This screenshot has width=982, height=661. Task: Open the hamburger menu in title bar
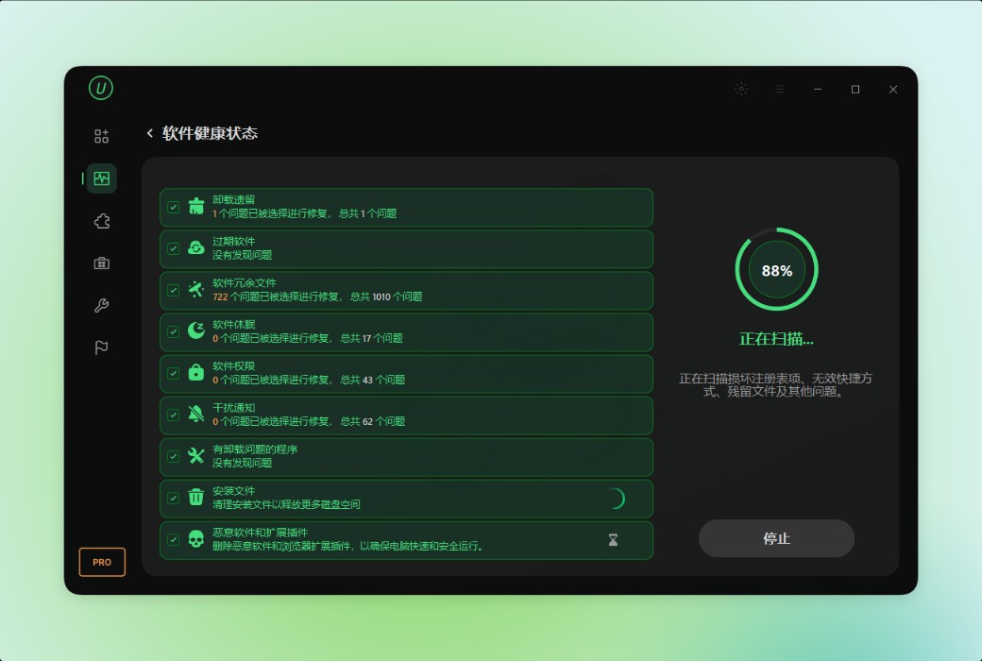(780, 89)
